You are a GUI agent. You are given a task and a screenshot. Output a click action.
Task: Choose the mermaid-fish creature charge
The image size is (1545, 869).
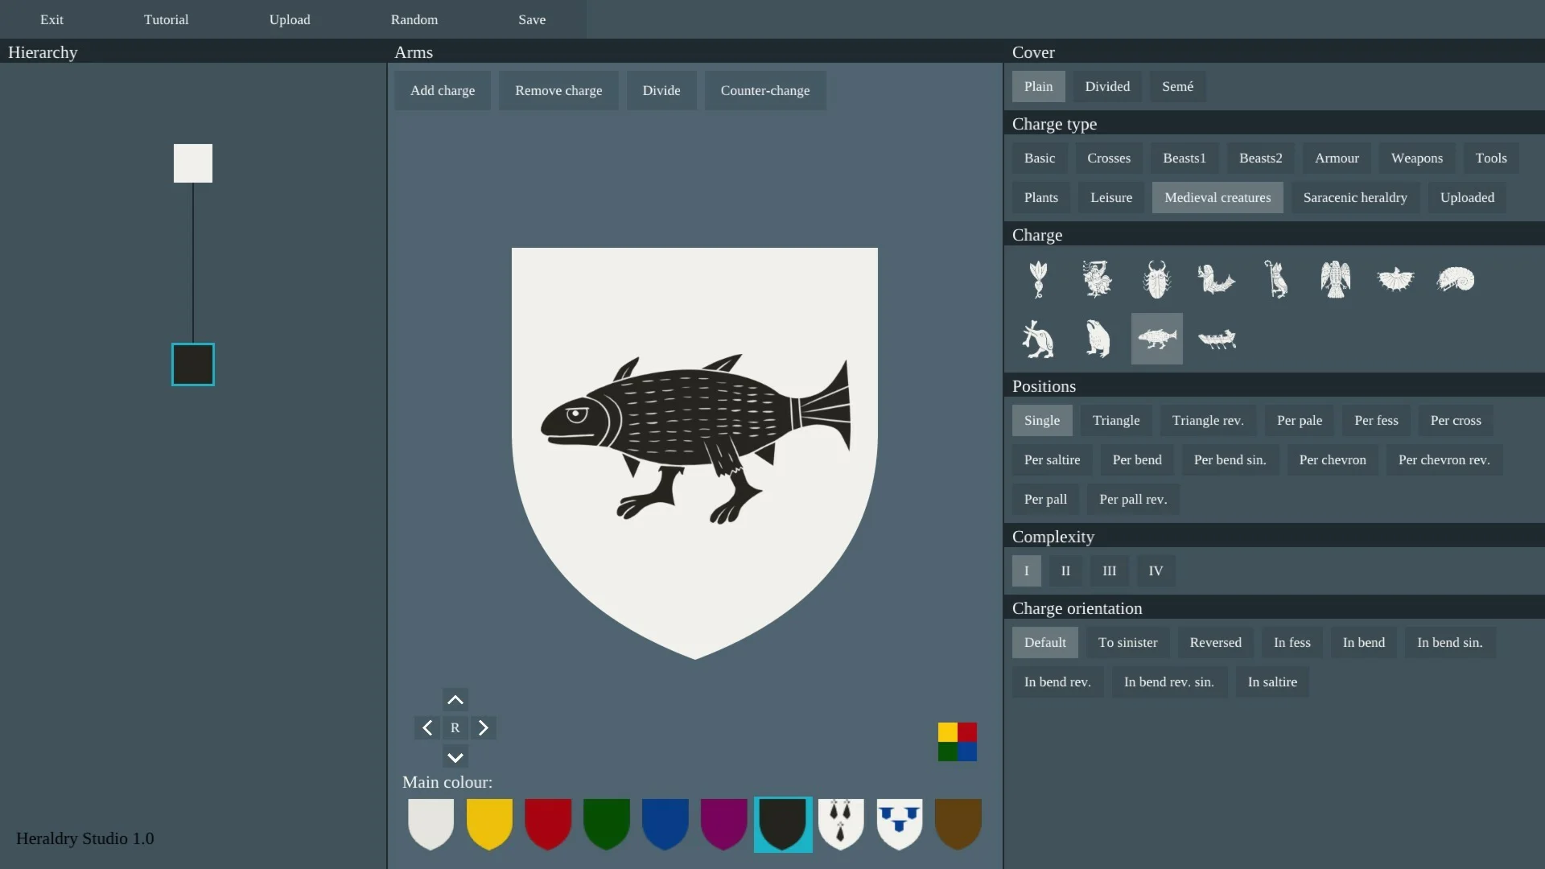[x=1215, y=279]
